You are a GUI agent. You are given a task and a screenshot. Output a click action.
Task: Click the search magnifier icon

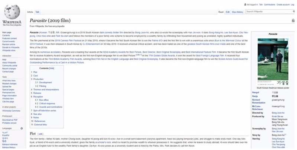click(x=294, y=12)
